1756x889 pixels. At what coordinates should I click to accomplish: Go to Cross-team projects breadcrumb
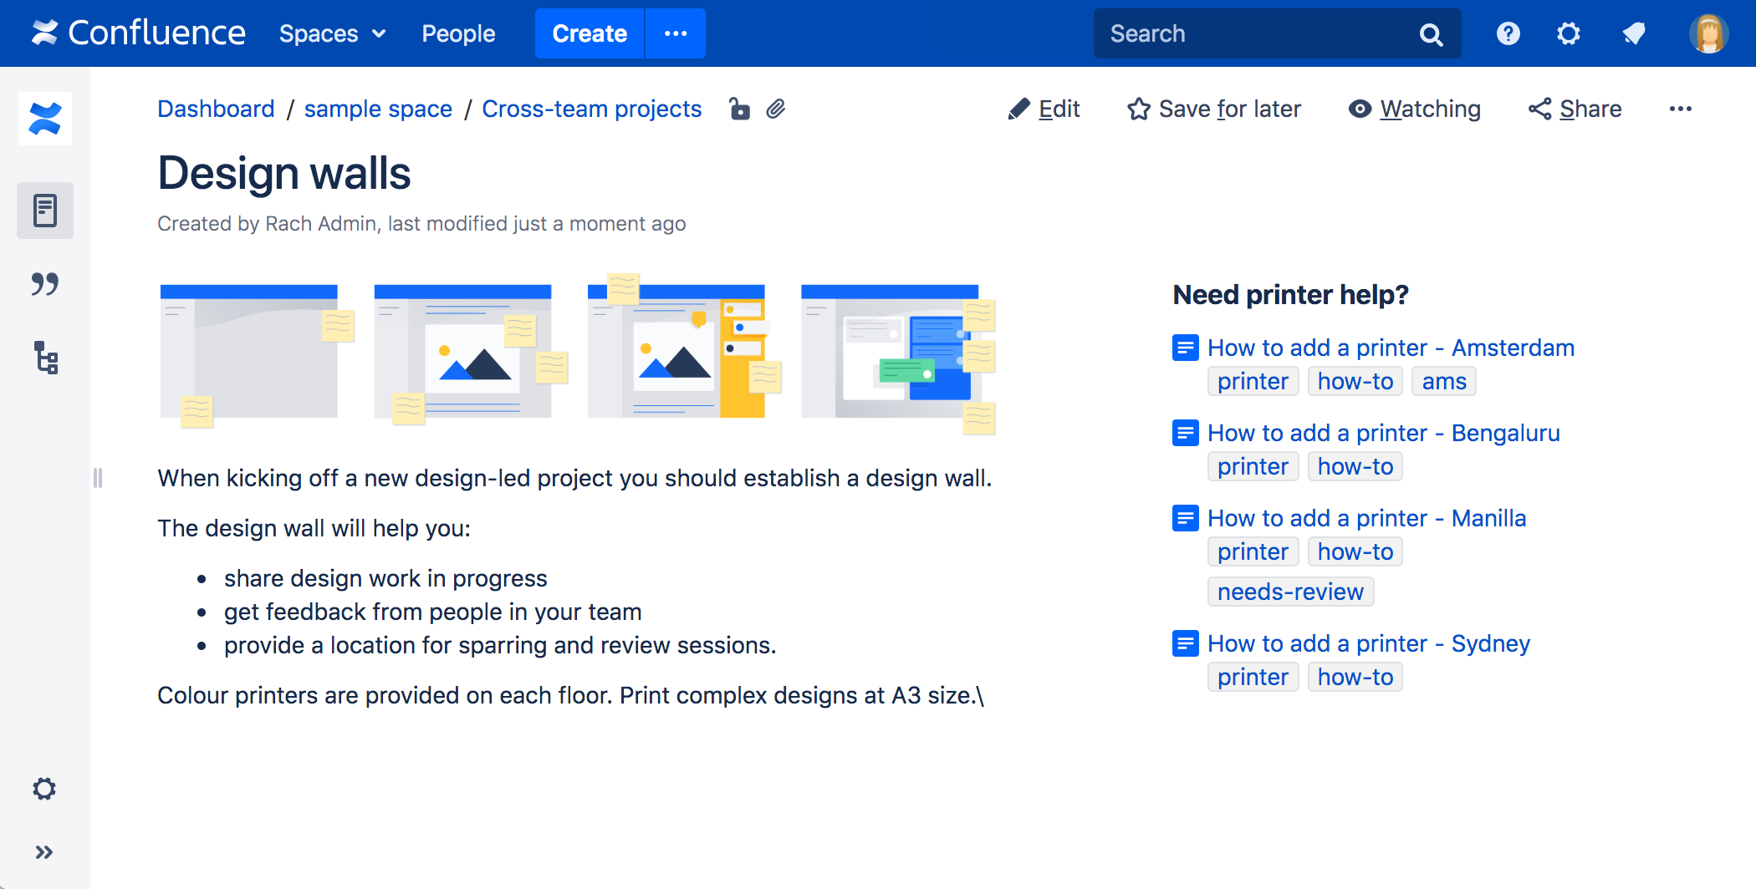(591, 109)
